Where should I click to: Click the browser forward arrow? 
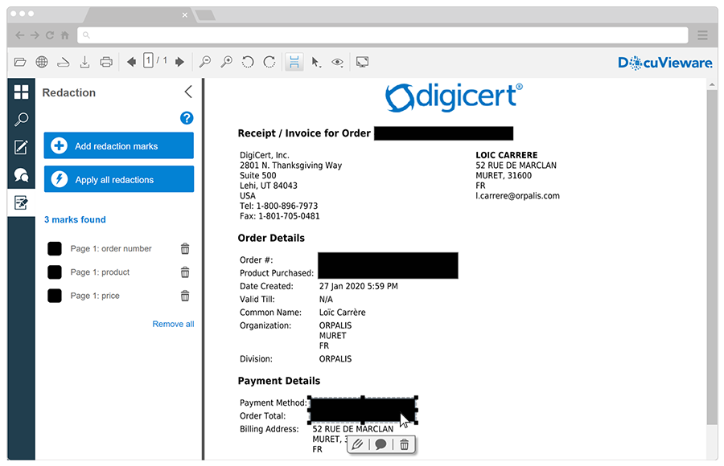tap(35, 35)
